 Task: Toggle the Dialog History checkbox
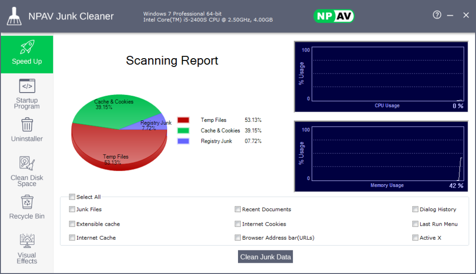point(416,209)
